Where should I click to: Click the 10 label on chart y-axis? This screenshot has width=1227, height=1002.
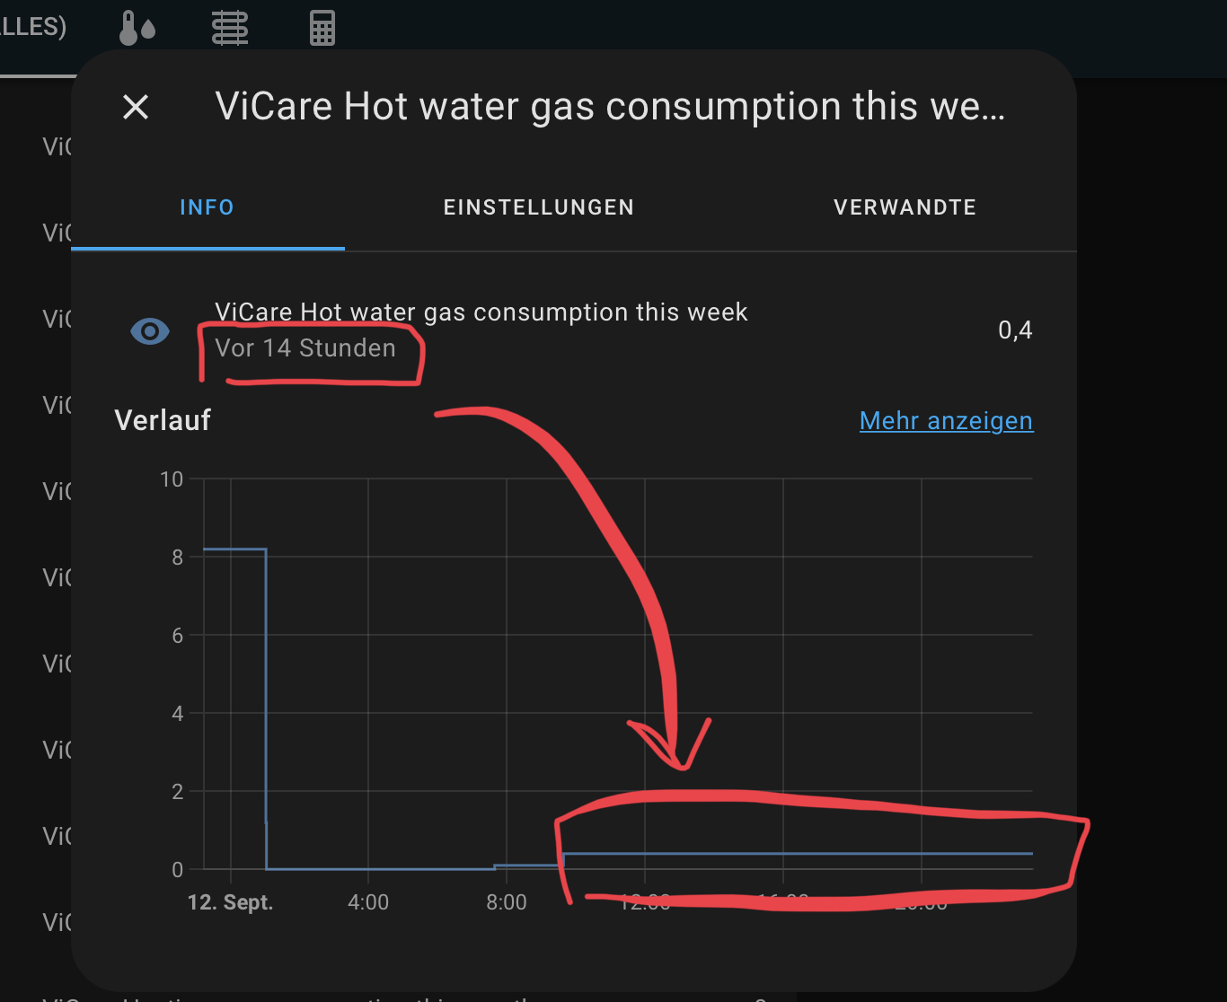pos(172,479)
